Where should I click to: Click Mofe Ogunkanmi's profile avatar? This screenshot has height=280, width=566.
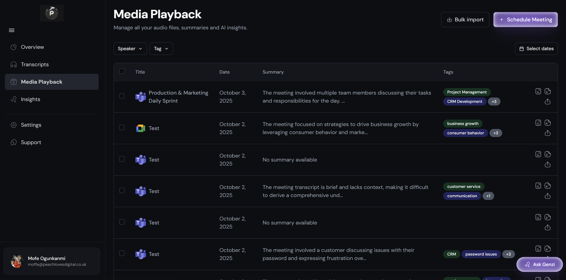coord(17,261)
